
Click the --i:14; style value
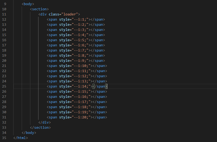coord(81,86)
